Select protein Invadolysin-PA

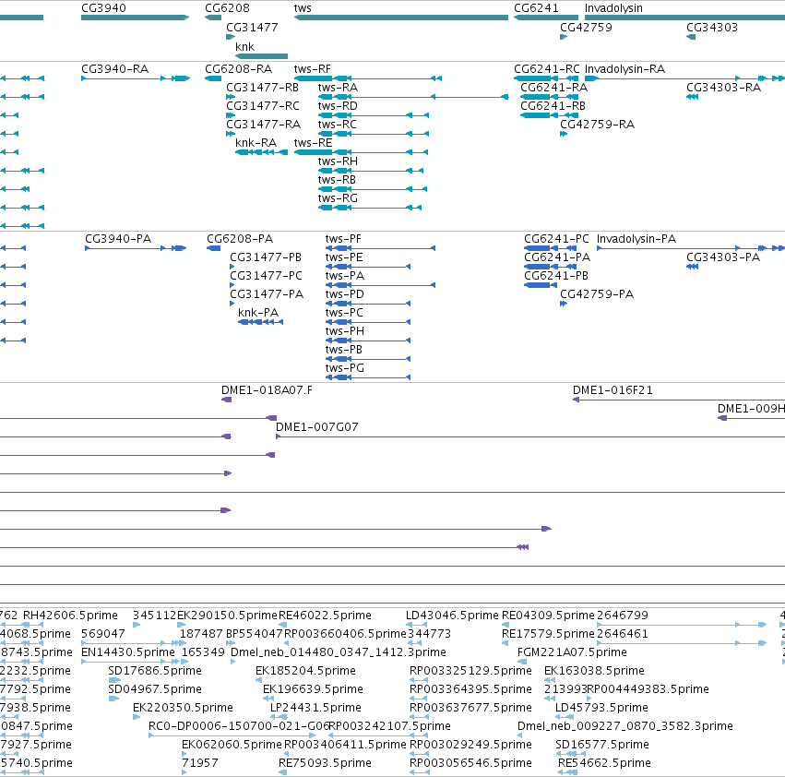[x=636, y=238]
